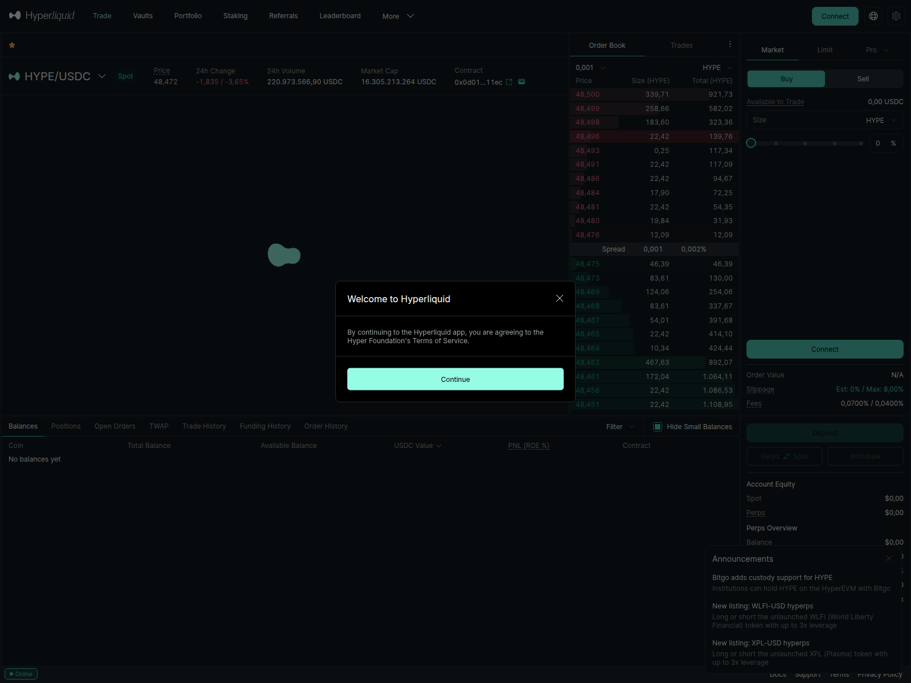Click the HYPE coin icon beside pair name
The image size is (911, 683).
point(14,76)
